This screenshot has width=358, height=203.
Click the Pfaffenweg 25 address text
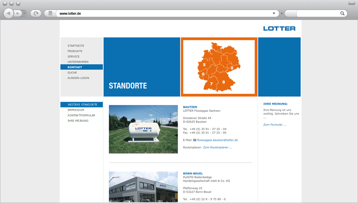pyautogui.click(x=193, y=188)
